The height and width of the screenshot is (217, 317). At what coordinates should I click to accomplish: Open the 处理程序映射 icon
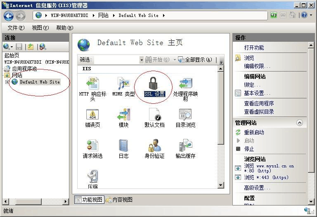pyautogui.click(x=185, y=83)
